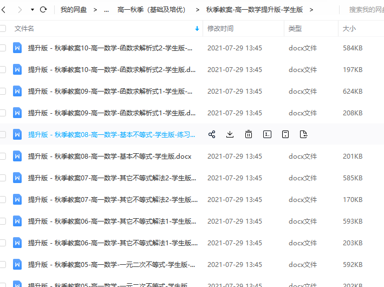384x287 pixels.
Task: Open the navigation history dropdown arrow
Action: [x=32, y=10]
